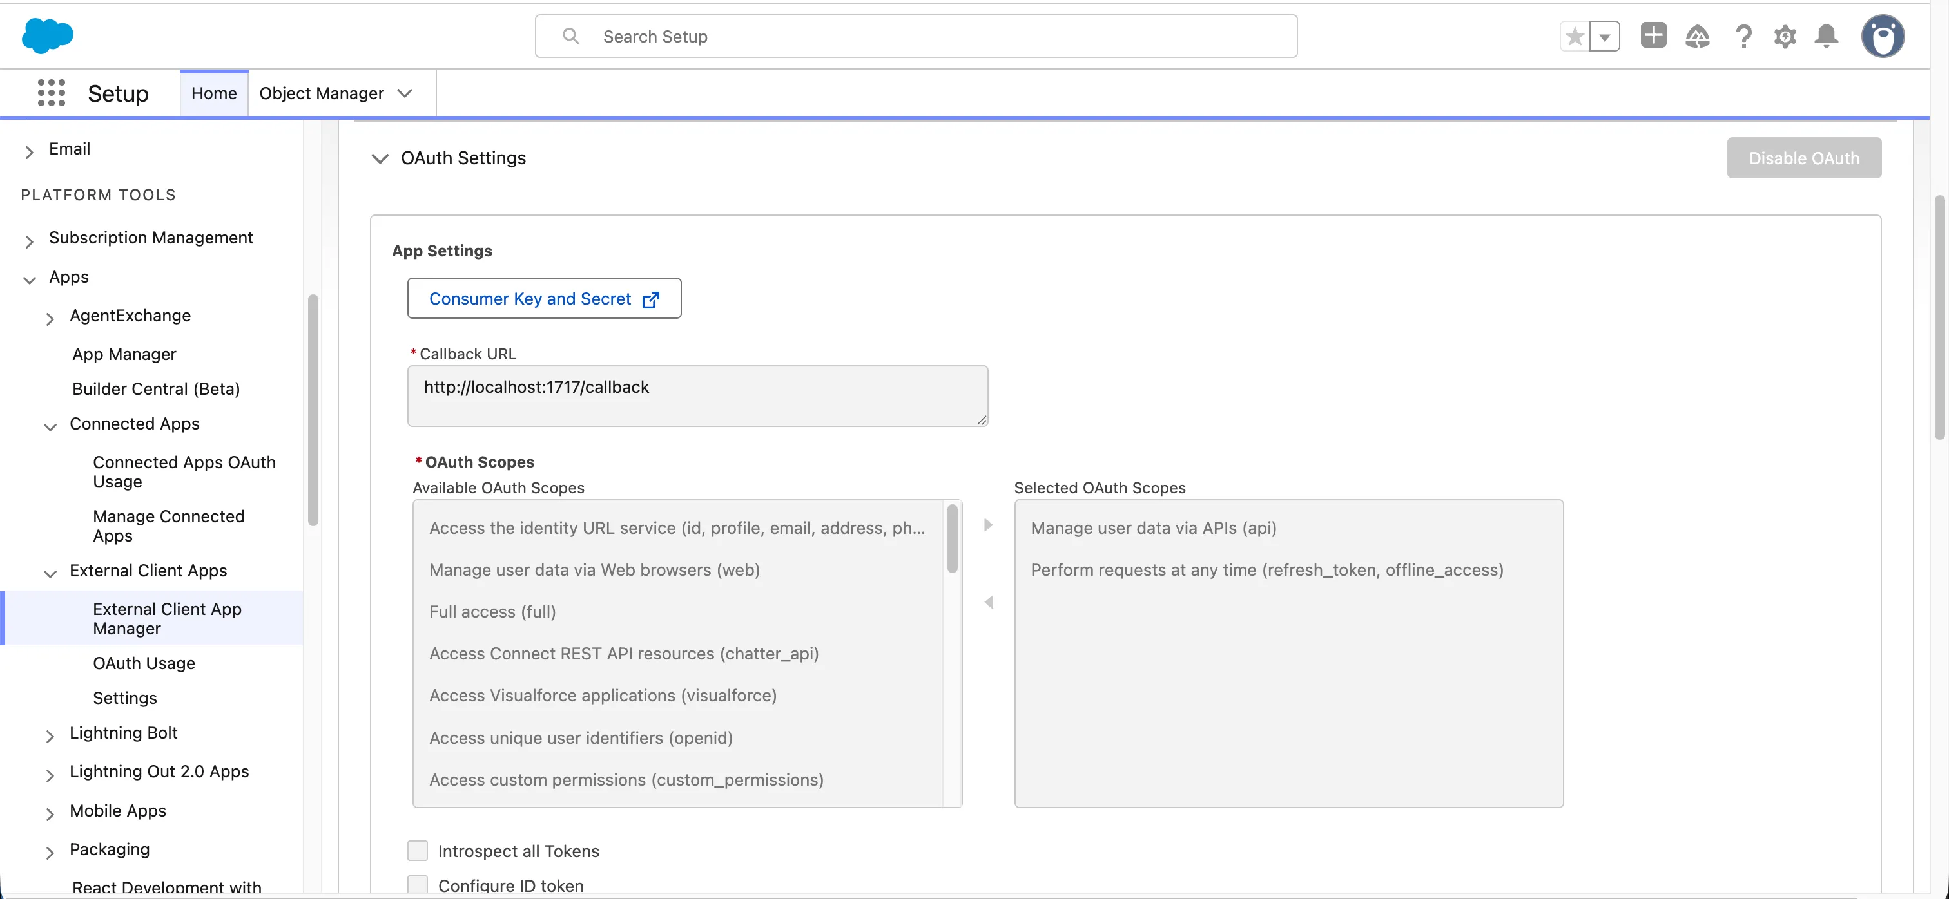Click the Salesforce cloud logo

click(x=48, y=35)
